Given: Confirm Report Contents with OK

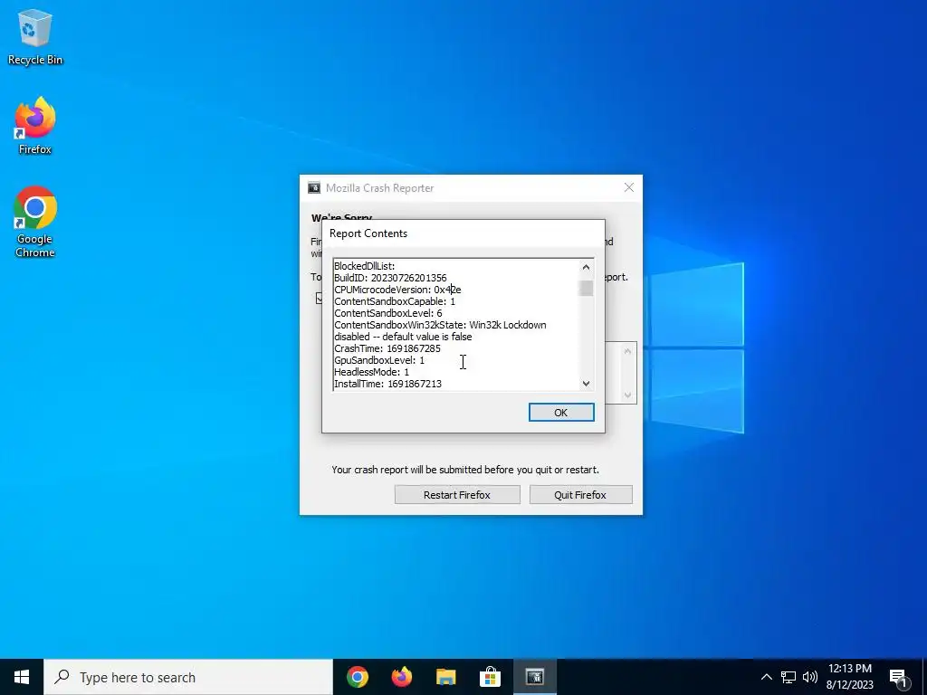Looking at the screenshot, I should pos(561,413).
